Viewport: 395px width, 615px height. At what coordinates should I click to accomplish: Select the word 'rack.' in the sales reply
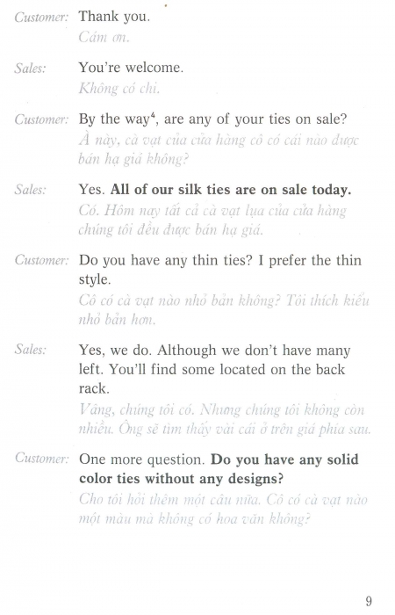94,388
